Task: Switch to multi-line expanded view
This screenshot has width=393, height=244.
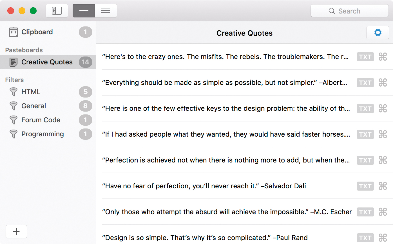Action: pos(106,11)
